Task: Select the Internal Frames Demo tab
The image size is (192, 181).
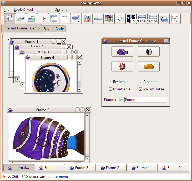Action: [x=21, y=28]
